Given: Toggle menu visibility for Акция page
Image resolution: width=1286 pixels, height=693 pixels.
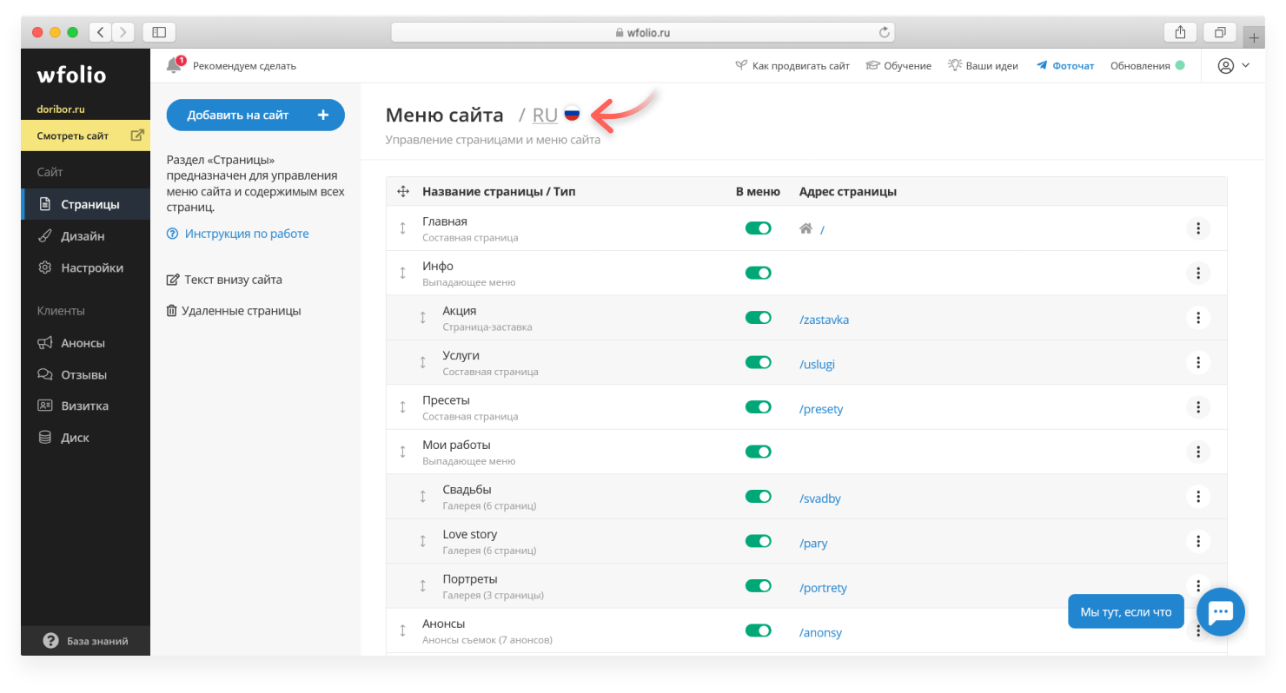Looking at the screenshot, I should [758, 318].
